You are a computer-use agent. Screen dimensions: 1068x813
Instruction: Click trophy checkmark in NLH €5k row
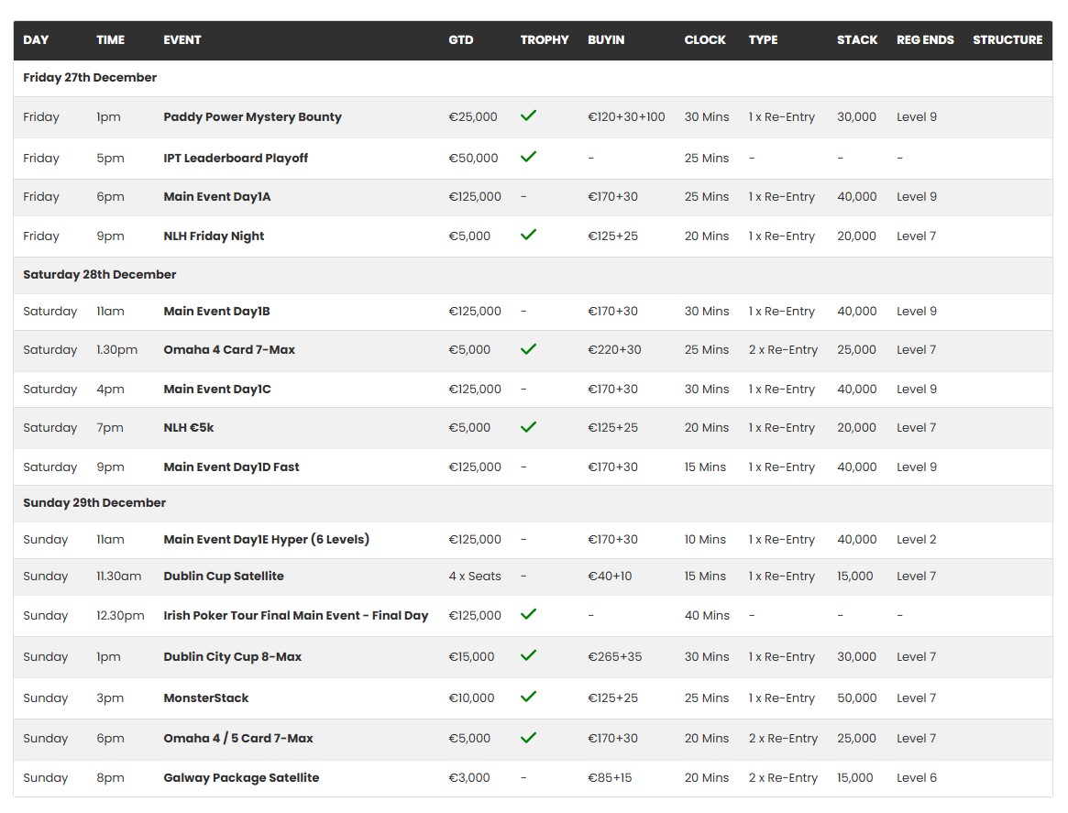click(528, 427)
